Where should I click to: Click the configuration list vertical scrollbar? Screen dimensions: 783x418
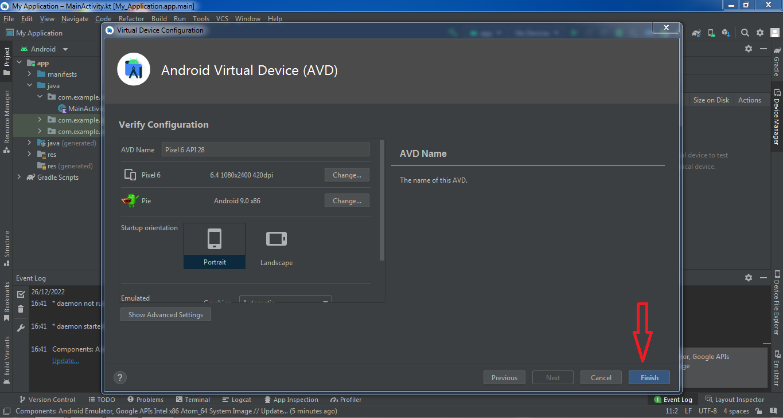383,200
